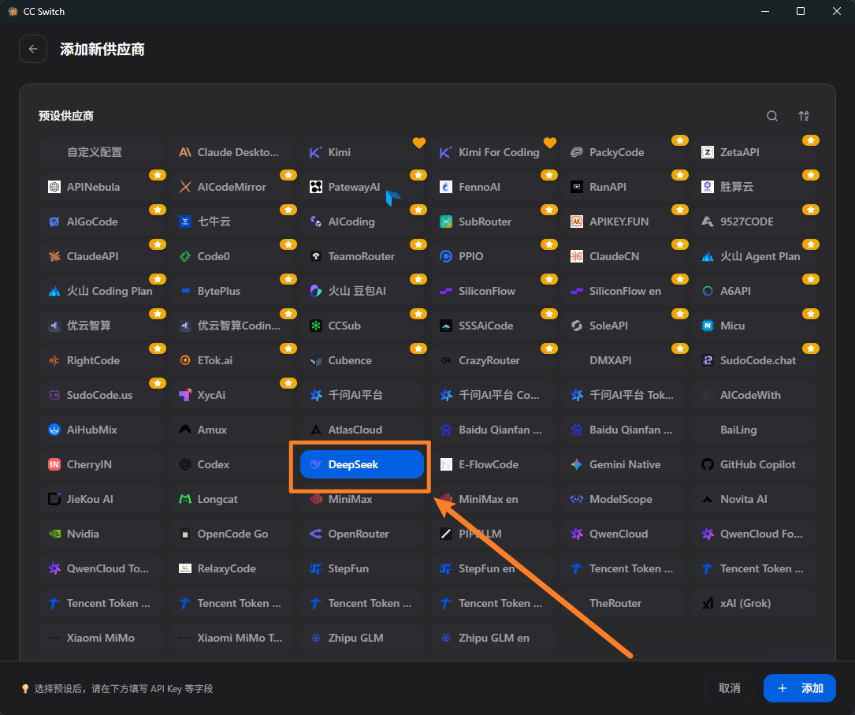Screen dimensions: 855x715
Task: Select the DeepSeek preset
Action: (362, 464)
